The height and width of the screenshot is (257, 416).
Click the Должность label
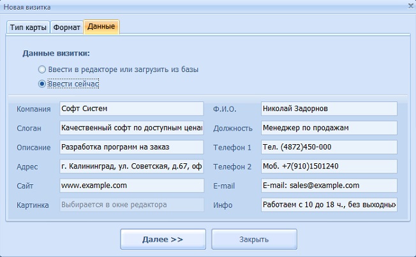pos(233,128)
